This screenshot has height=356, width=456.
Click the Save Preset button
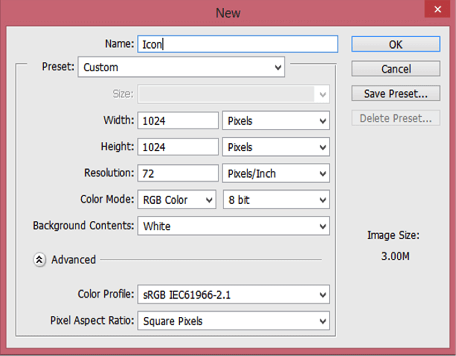coord(395,93)
